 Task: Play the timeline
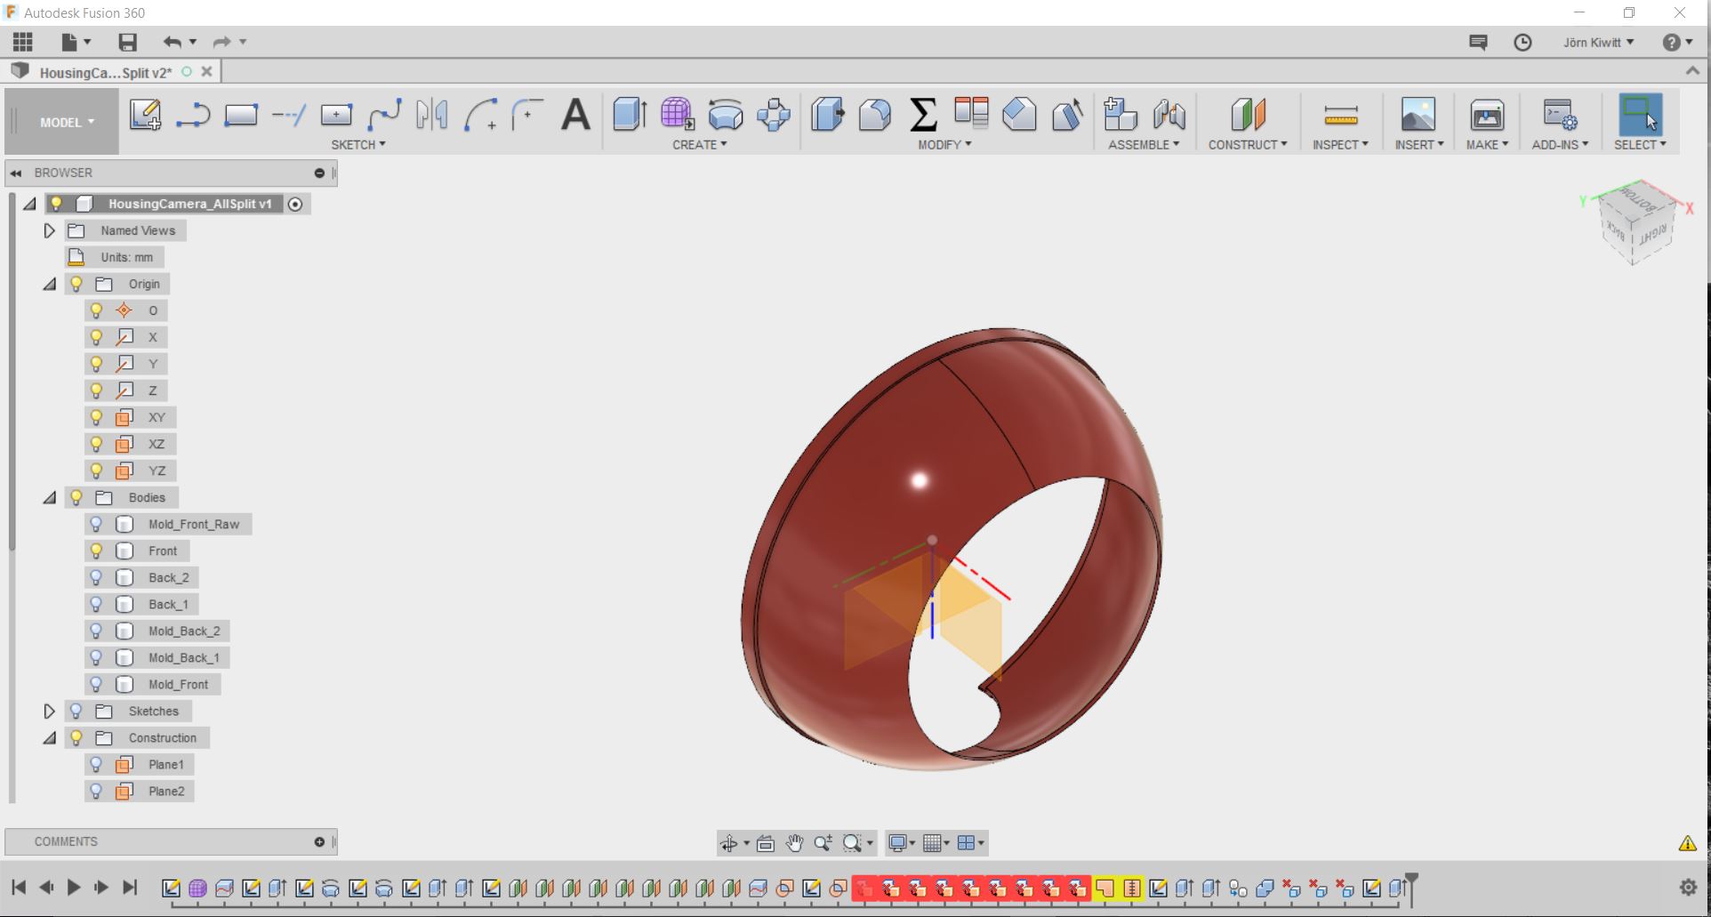[x=74, y=887]
